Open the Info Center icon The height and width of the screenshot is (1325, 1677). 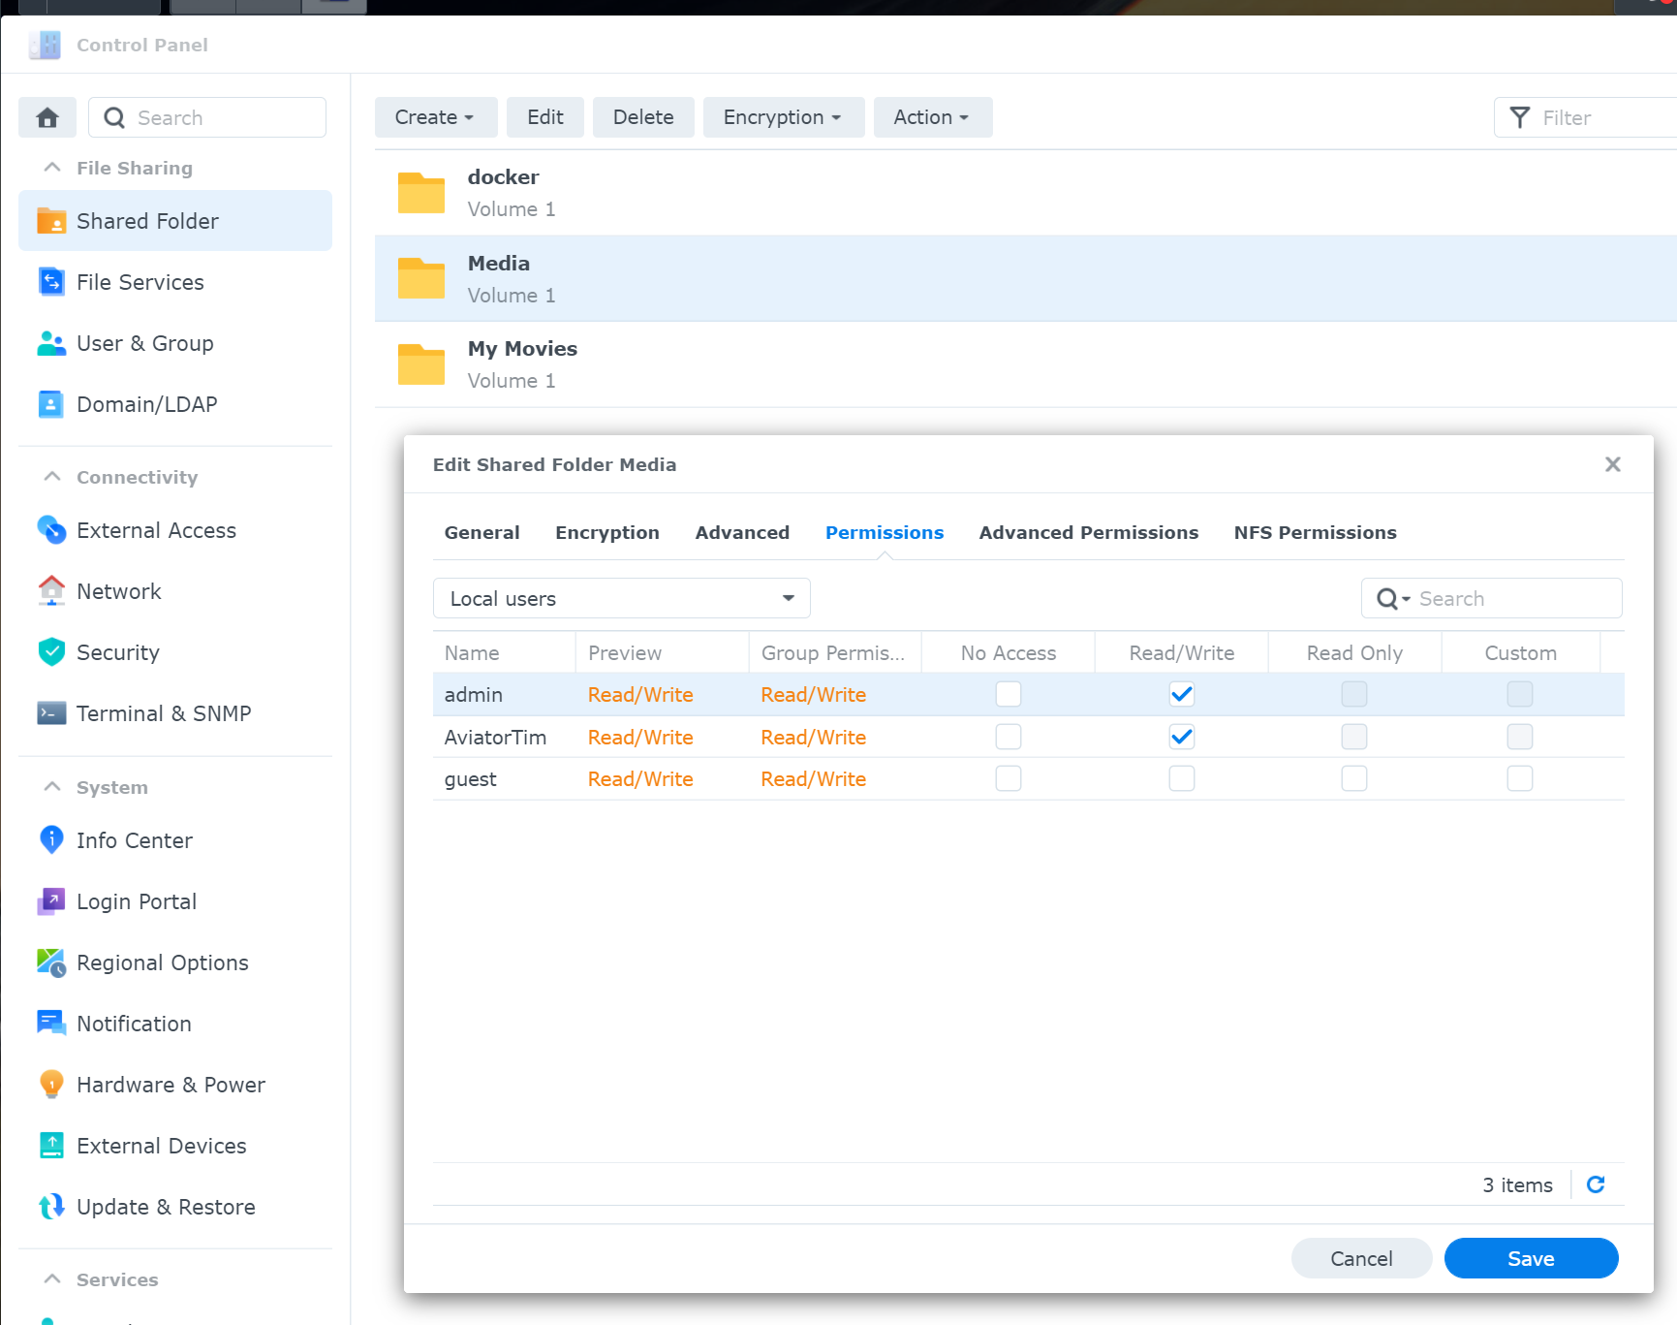click(x=51, y=840)
